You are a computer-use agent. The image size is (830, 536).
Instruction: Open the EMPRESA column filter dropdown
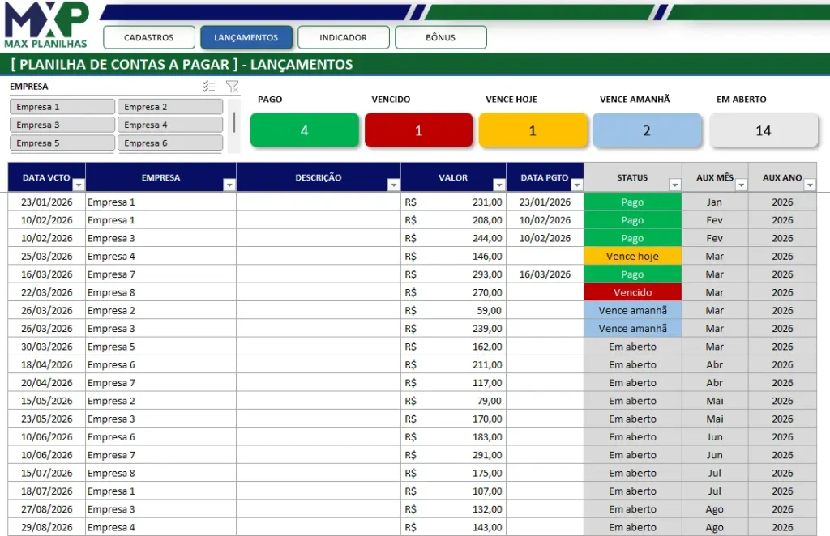click(229, 185)
